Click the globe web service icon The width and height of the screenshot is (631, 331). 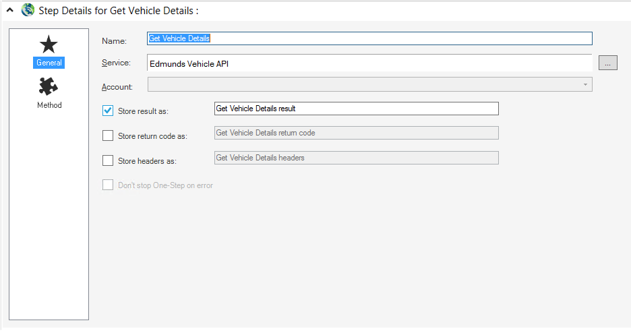coord(28,9)
